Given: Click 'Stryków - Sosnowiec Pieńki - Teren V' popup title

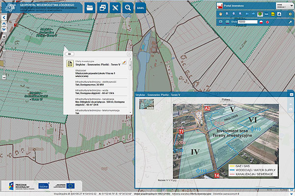Looking at the screenshot, I should [x=98, y=65].
